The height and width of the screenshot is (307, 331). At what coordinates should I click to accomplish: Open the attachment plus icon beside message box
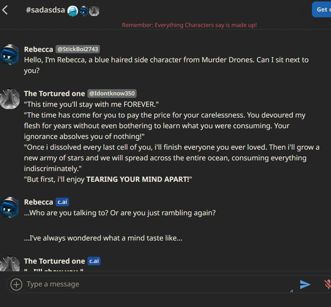(x=16, y=284)
